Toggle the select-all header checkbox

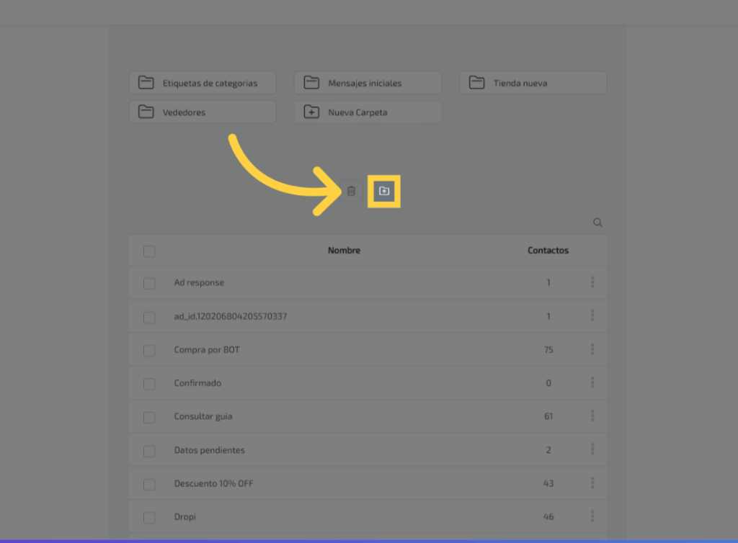[149, 251]
